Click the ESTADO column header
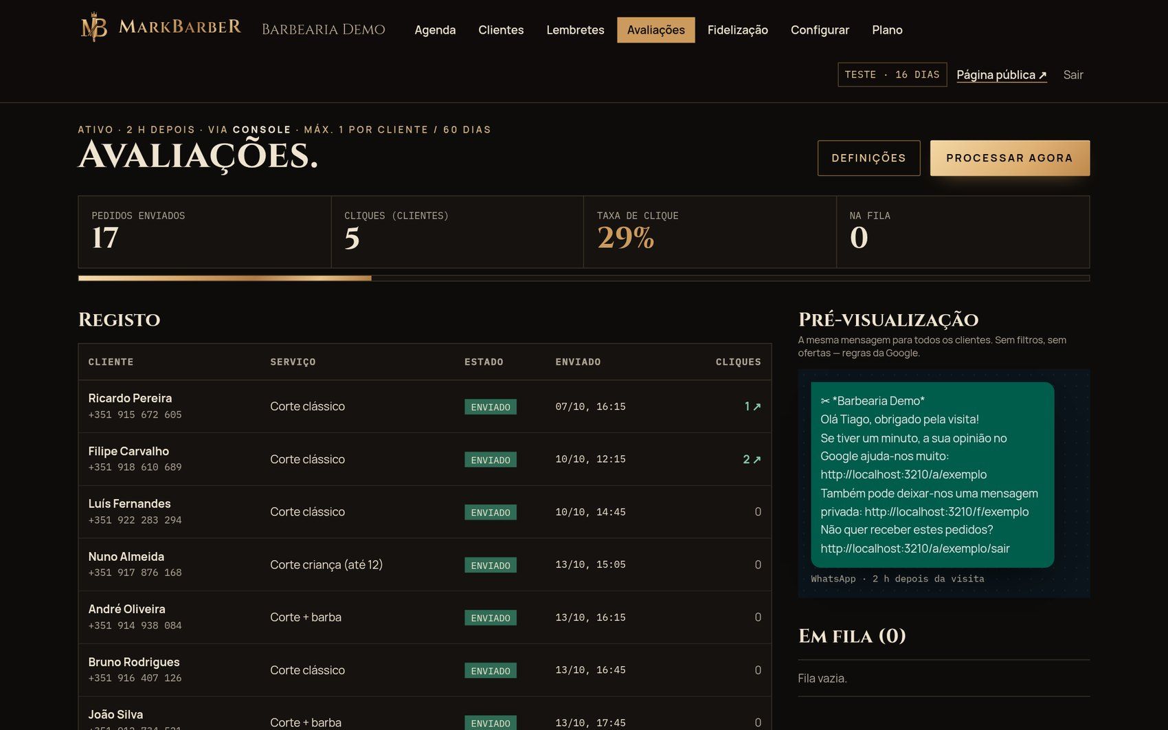Screen dimensions: 1168x730 coord(484,362)
